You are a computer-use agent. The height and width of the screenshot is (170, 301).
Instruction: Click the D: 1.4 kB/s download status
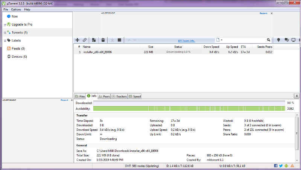(180, 166)
